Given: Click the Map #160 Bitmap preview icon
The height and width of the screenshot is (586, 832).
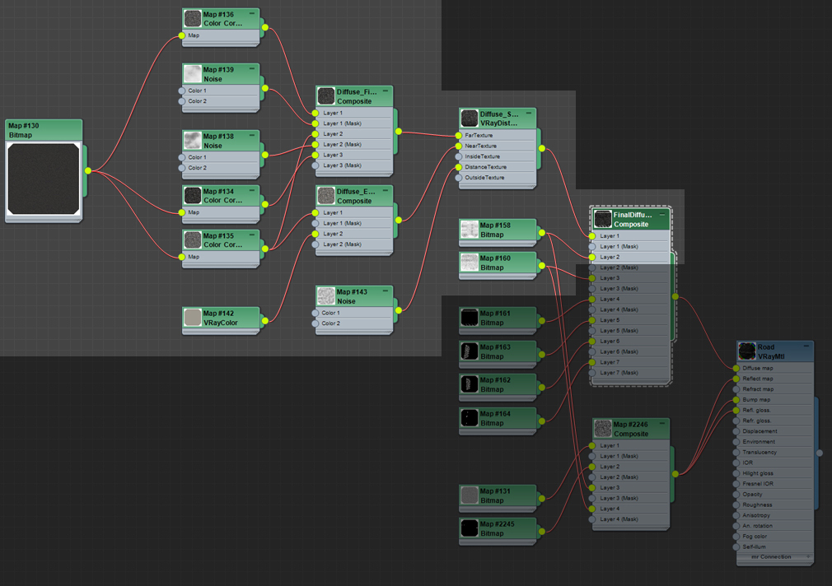Looking at the screenshot, I should click(x=469, y=263).
